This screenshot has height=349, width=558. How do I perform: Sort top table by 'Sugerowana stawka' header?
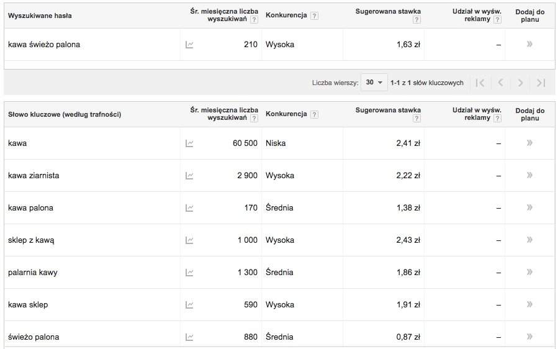click(x=388, y=11)
